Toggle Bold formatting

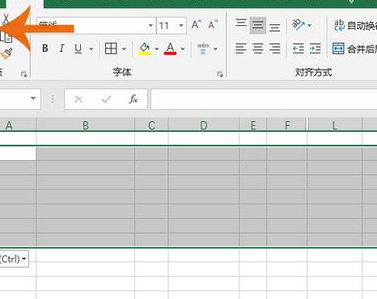click(45, 48)
